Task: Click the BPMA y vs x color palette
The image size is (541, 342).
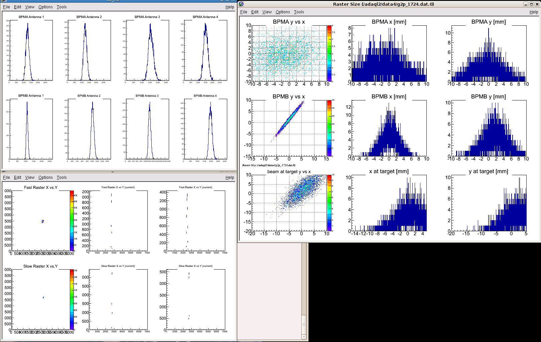Action: 329,53
